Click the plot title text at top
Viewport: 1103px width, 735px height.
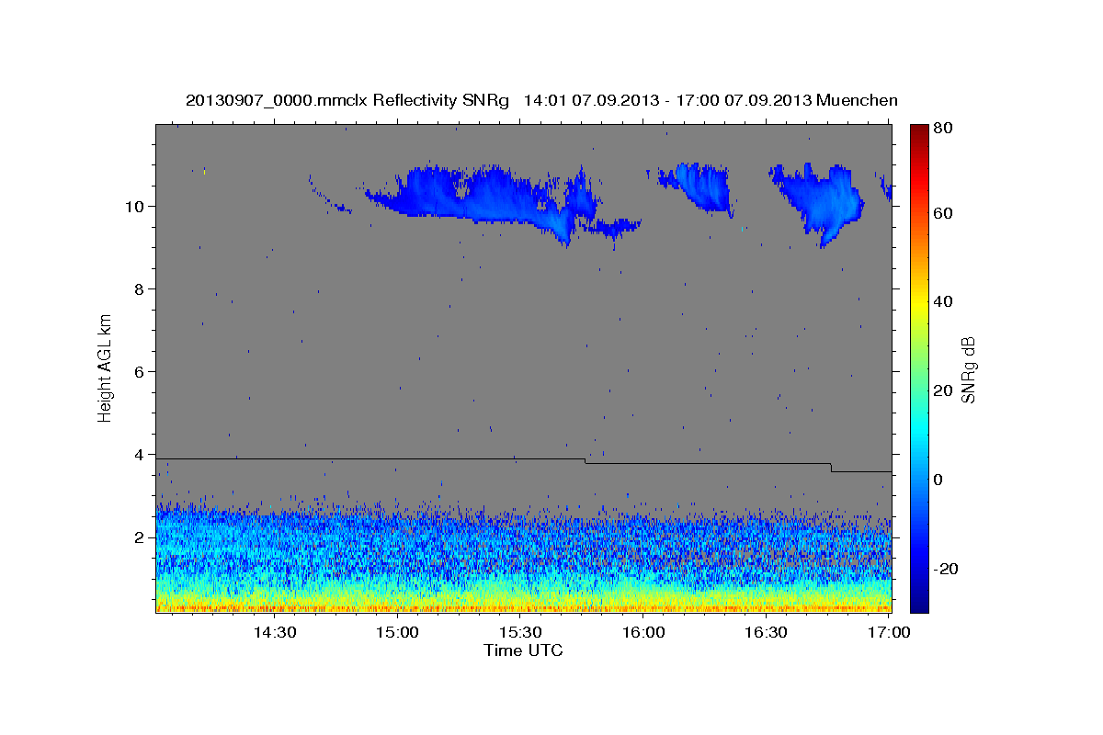[x=541, y=100]
